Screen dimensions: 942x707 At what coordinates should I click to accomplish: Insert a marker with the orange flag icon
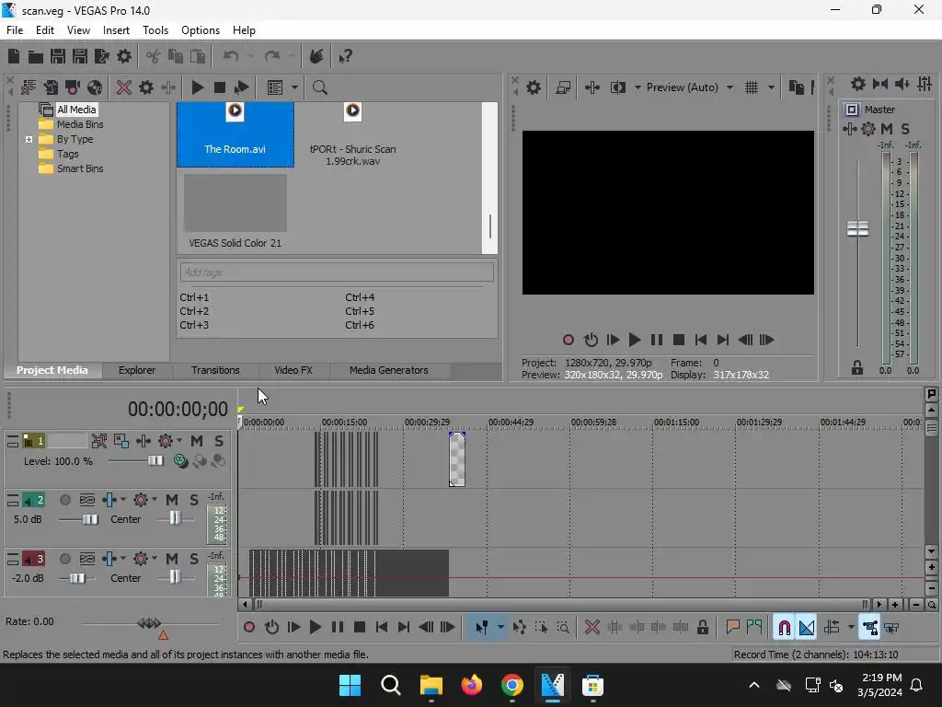[732, 628]
